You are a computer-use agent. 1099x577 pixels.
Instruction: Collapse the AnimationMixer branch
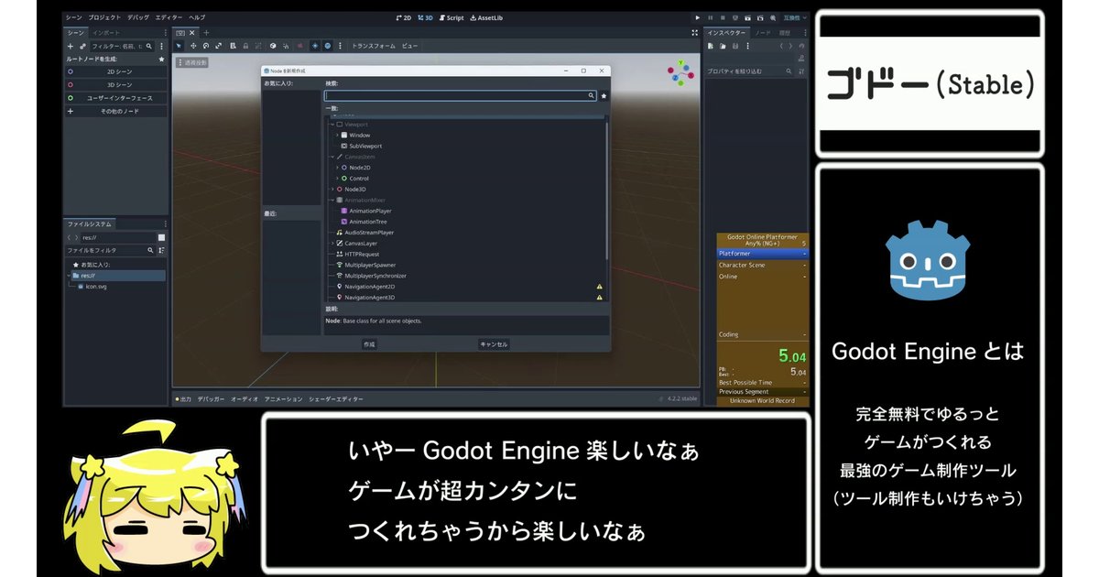click(x=332, y=200)
